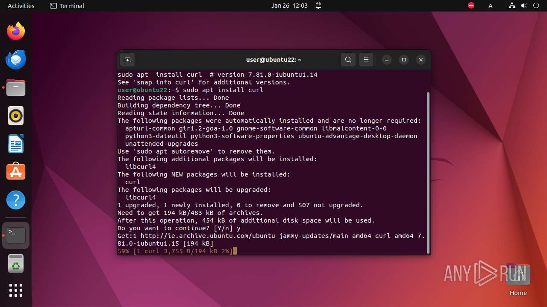The height and width of the screenshot is (307, 547).
Task: Open the clock and calendar at Jan 26 12:03
Action: click(289, 6)
